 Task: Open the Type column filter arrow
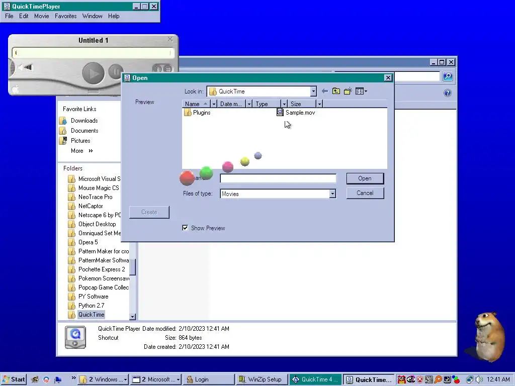click(x=285, y=104)
